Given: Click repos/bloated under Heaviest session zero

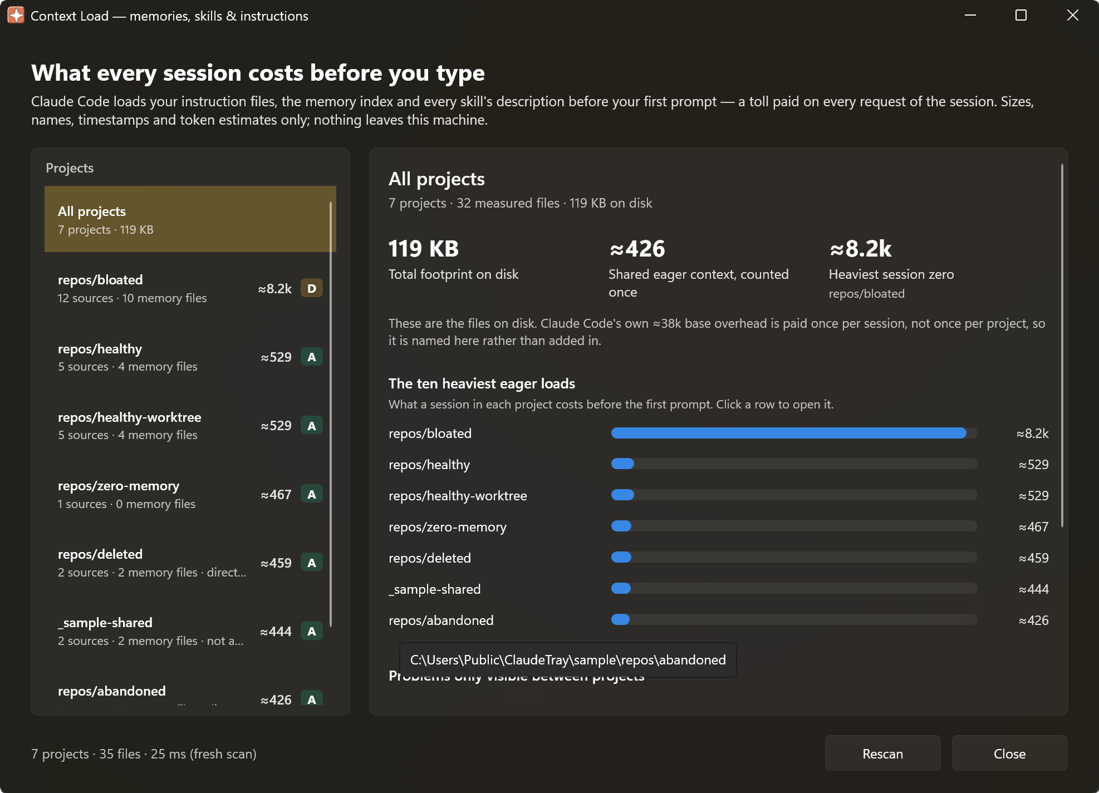Looking at the screenshot, I should coord(867,294).
